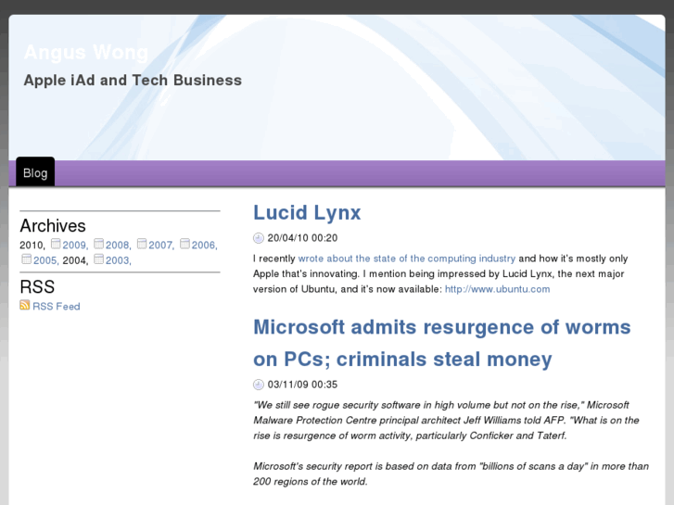674x505 pixels.
Task: Click the Angus Wong site title
Action: click(86, 52)
